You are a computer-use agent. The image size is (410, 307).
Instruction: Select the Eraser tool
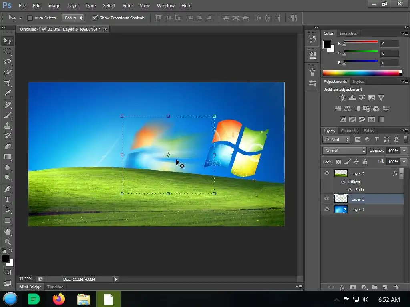tap(8, 146)
